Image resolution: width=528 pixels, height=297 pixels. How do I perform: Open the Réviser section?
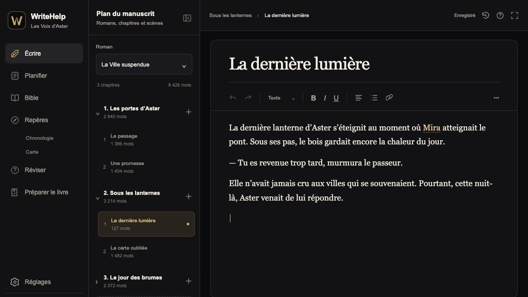44,170
